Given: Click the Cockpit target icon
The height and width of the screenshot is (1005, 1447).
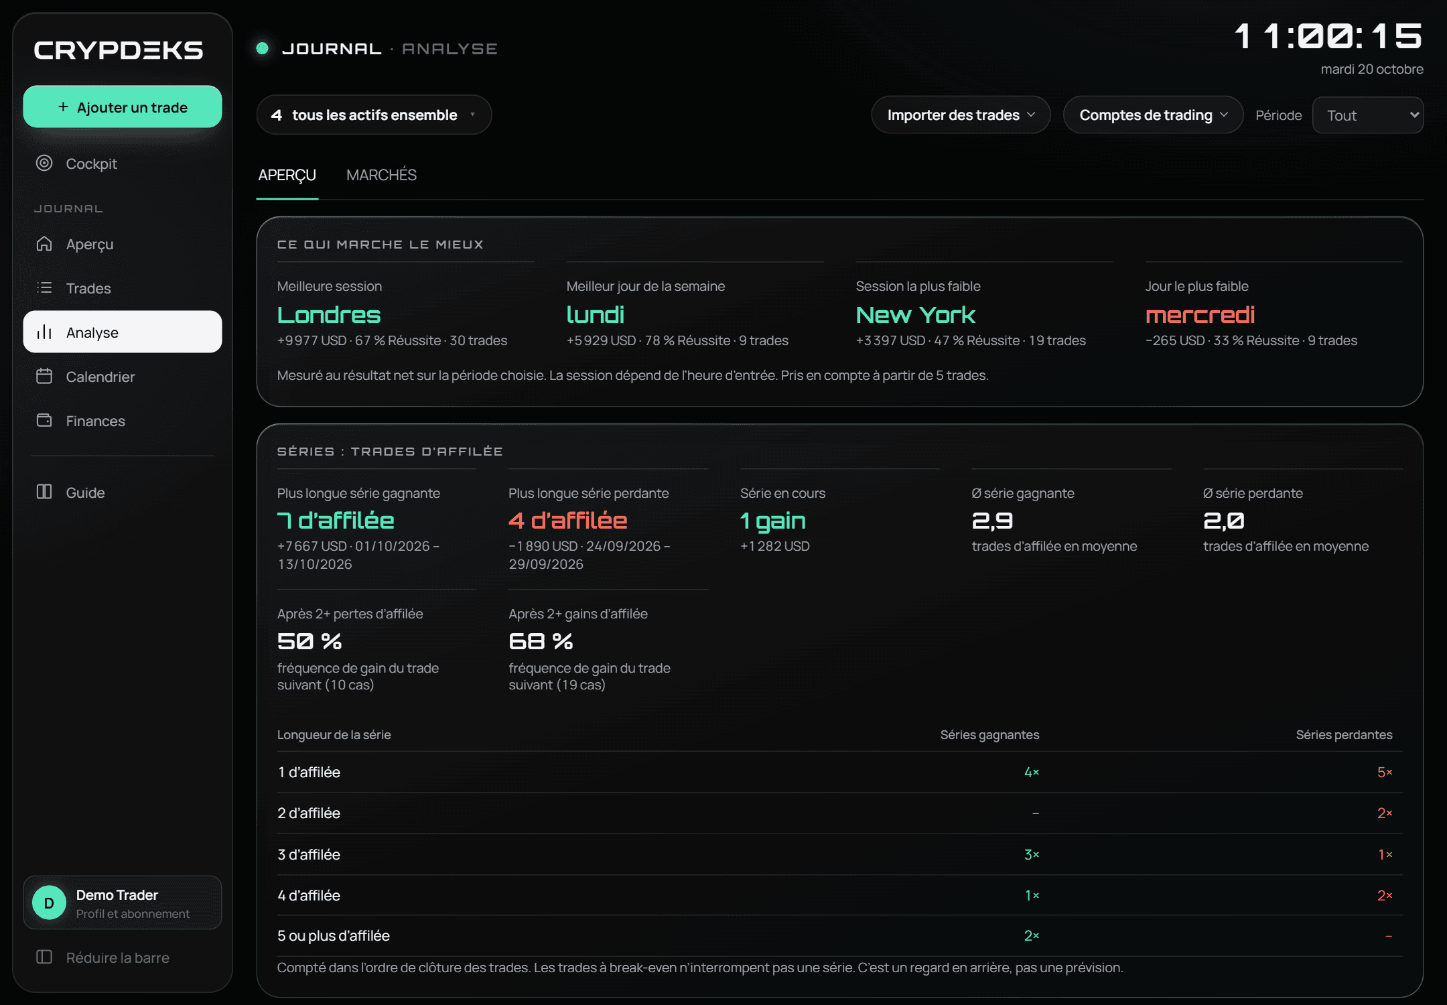Looking at the screenshot, I should 44,163.
